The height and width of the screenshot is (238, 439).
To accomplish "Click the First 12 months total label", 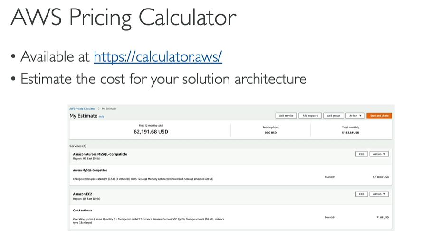I will [151, 126].
